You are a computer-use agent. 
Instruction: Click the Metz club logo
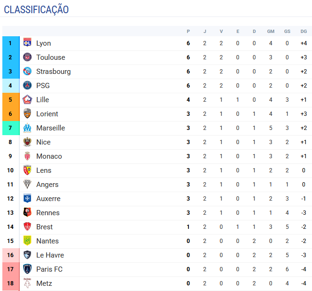(x=27, y=283)
